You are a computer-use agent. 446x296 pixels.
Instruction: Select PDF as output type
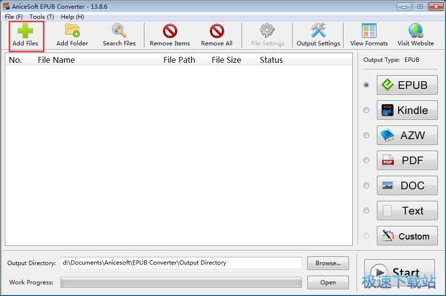coord(407,160)
